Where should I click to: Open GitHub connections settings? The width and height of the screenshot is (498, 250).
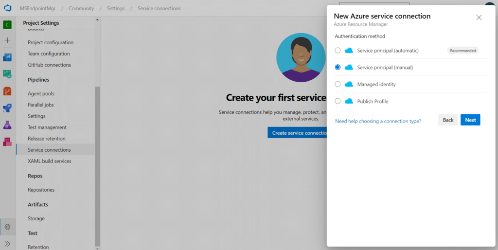pyautogui.click(x=49, y=65)
